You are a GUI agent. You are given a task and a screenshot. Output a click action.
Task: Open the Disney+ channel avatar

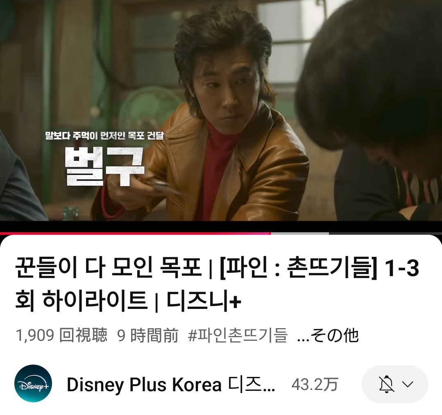click(x=33, y=383)
